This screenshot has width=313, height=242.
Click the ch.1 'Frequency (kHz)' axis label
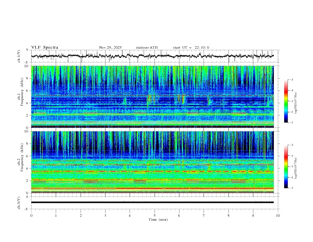click(x=22, y=91)
